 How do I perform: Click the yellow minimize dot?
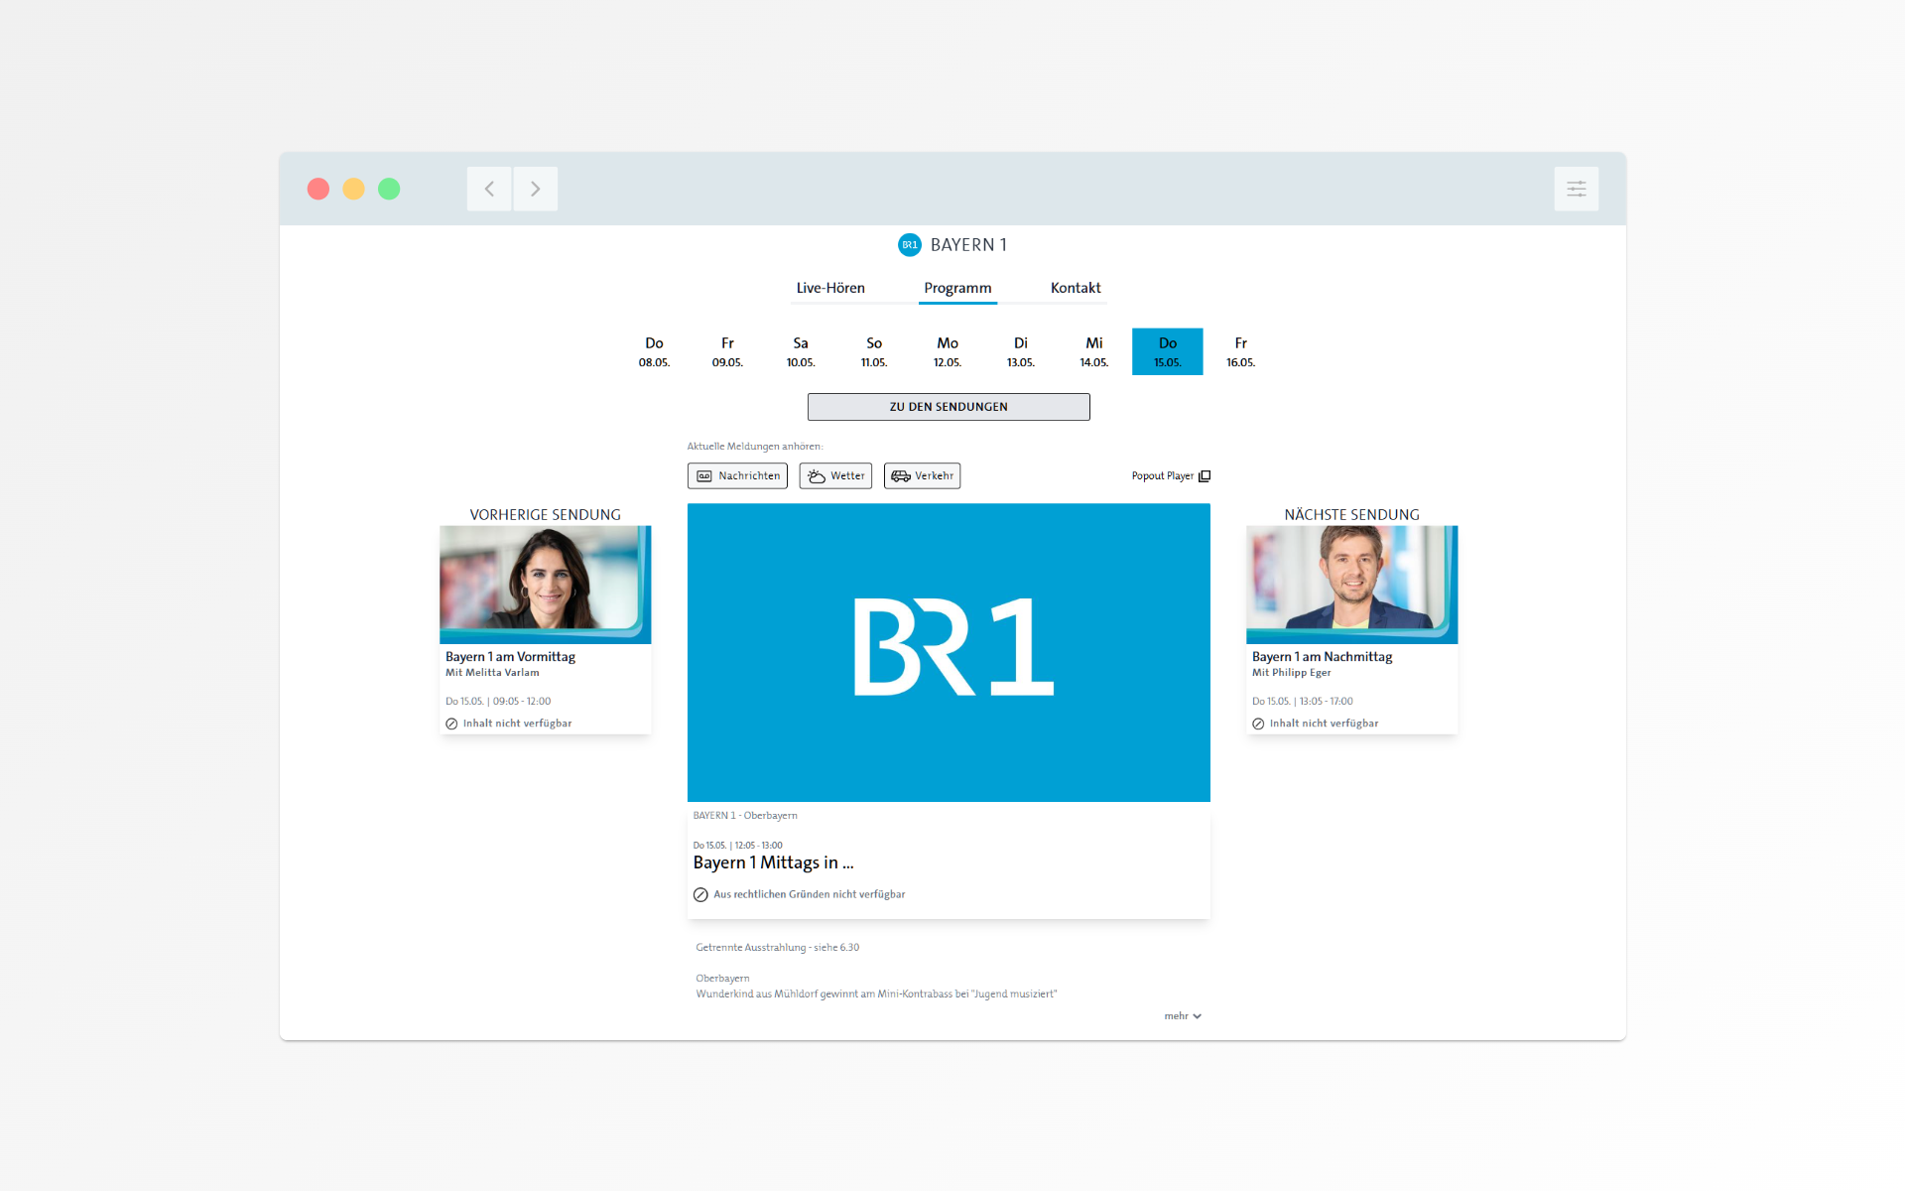click(353, 189)
